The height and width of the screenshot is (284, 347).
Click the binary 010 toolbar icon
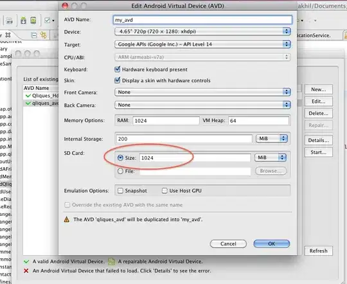click(9, 21)
